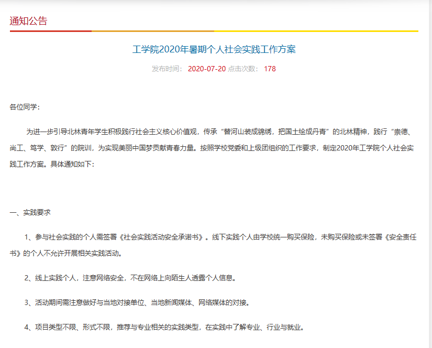Click the greeting text "各位同学："
The height and width of the screenshot is (348, 432).
click(25, 107)
